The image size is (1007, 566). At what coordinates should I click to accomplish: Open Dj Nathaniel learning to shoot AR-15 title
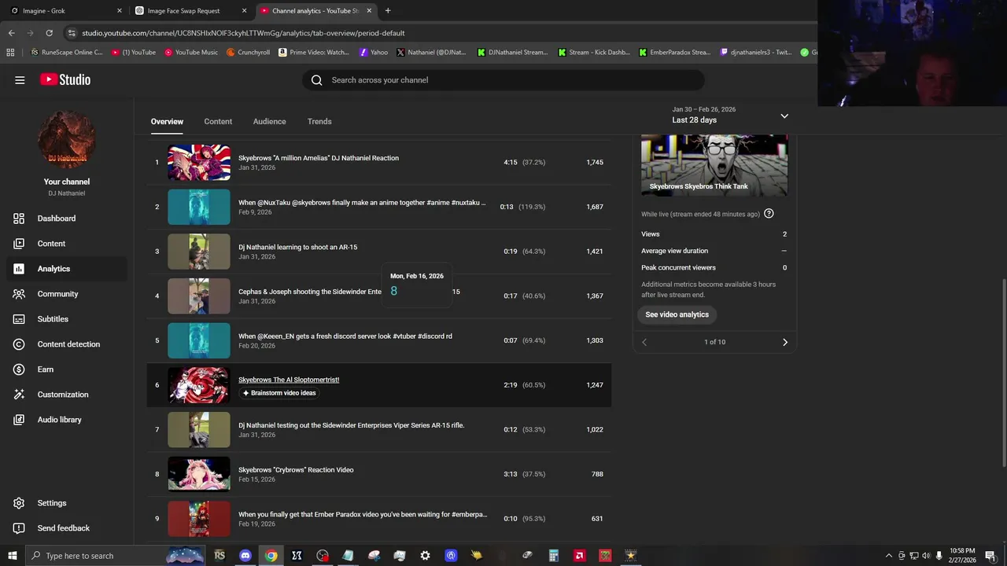click(x=297, y=247)
